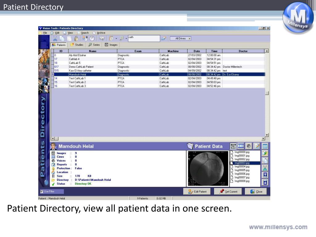316x237 pixels.
Task: Switch to the Images tab
Action: coord(111,45)
